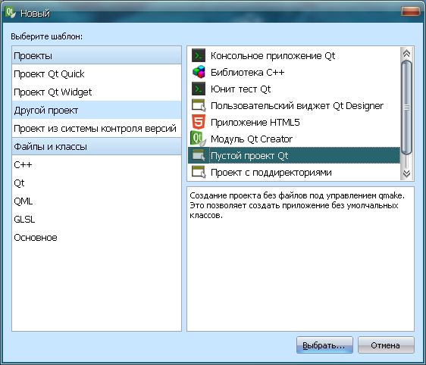Choose 'GLSL' files category

click(96, 220)
